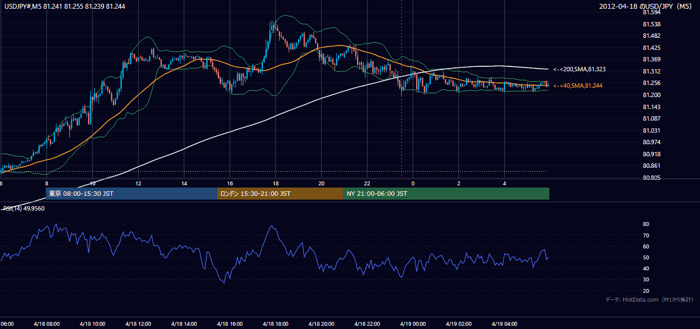Click the RSI 40 level label
Image resolution: width=700 pixels, height=329 pixels.
tap(646, 268)
